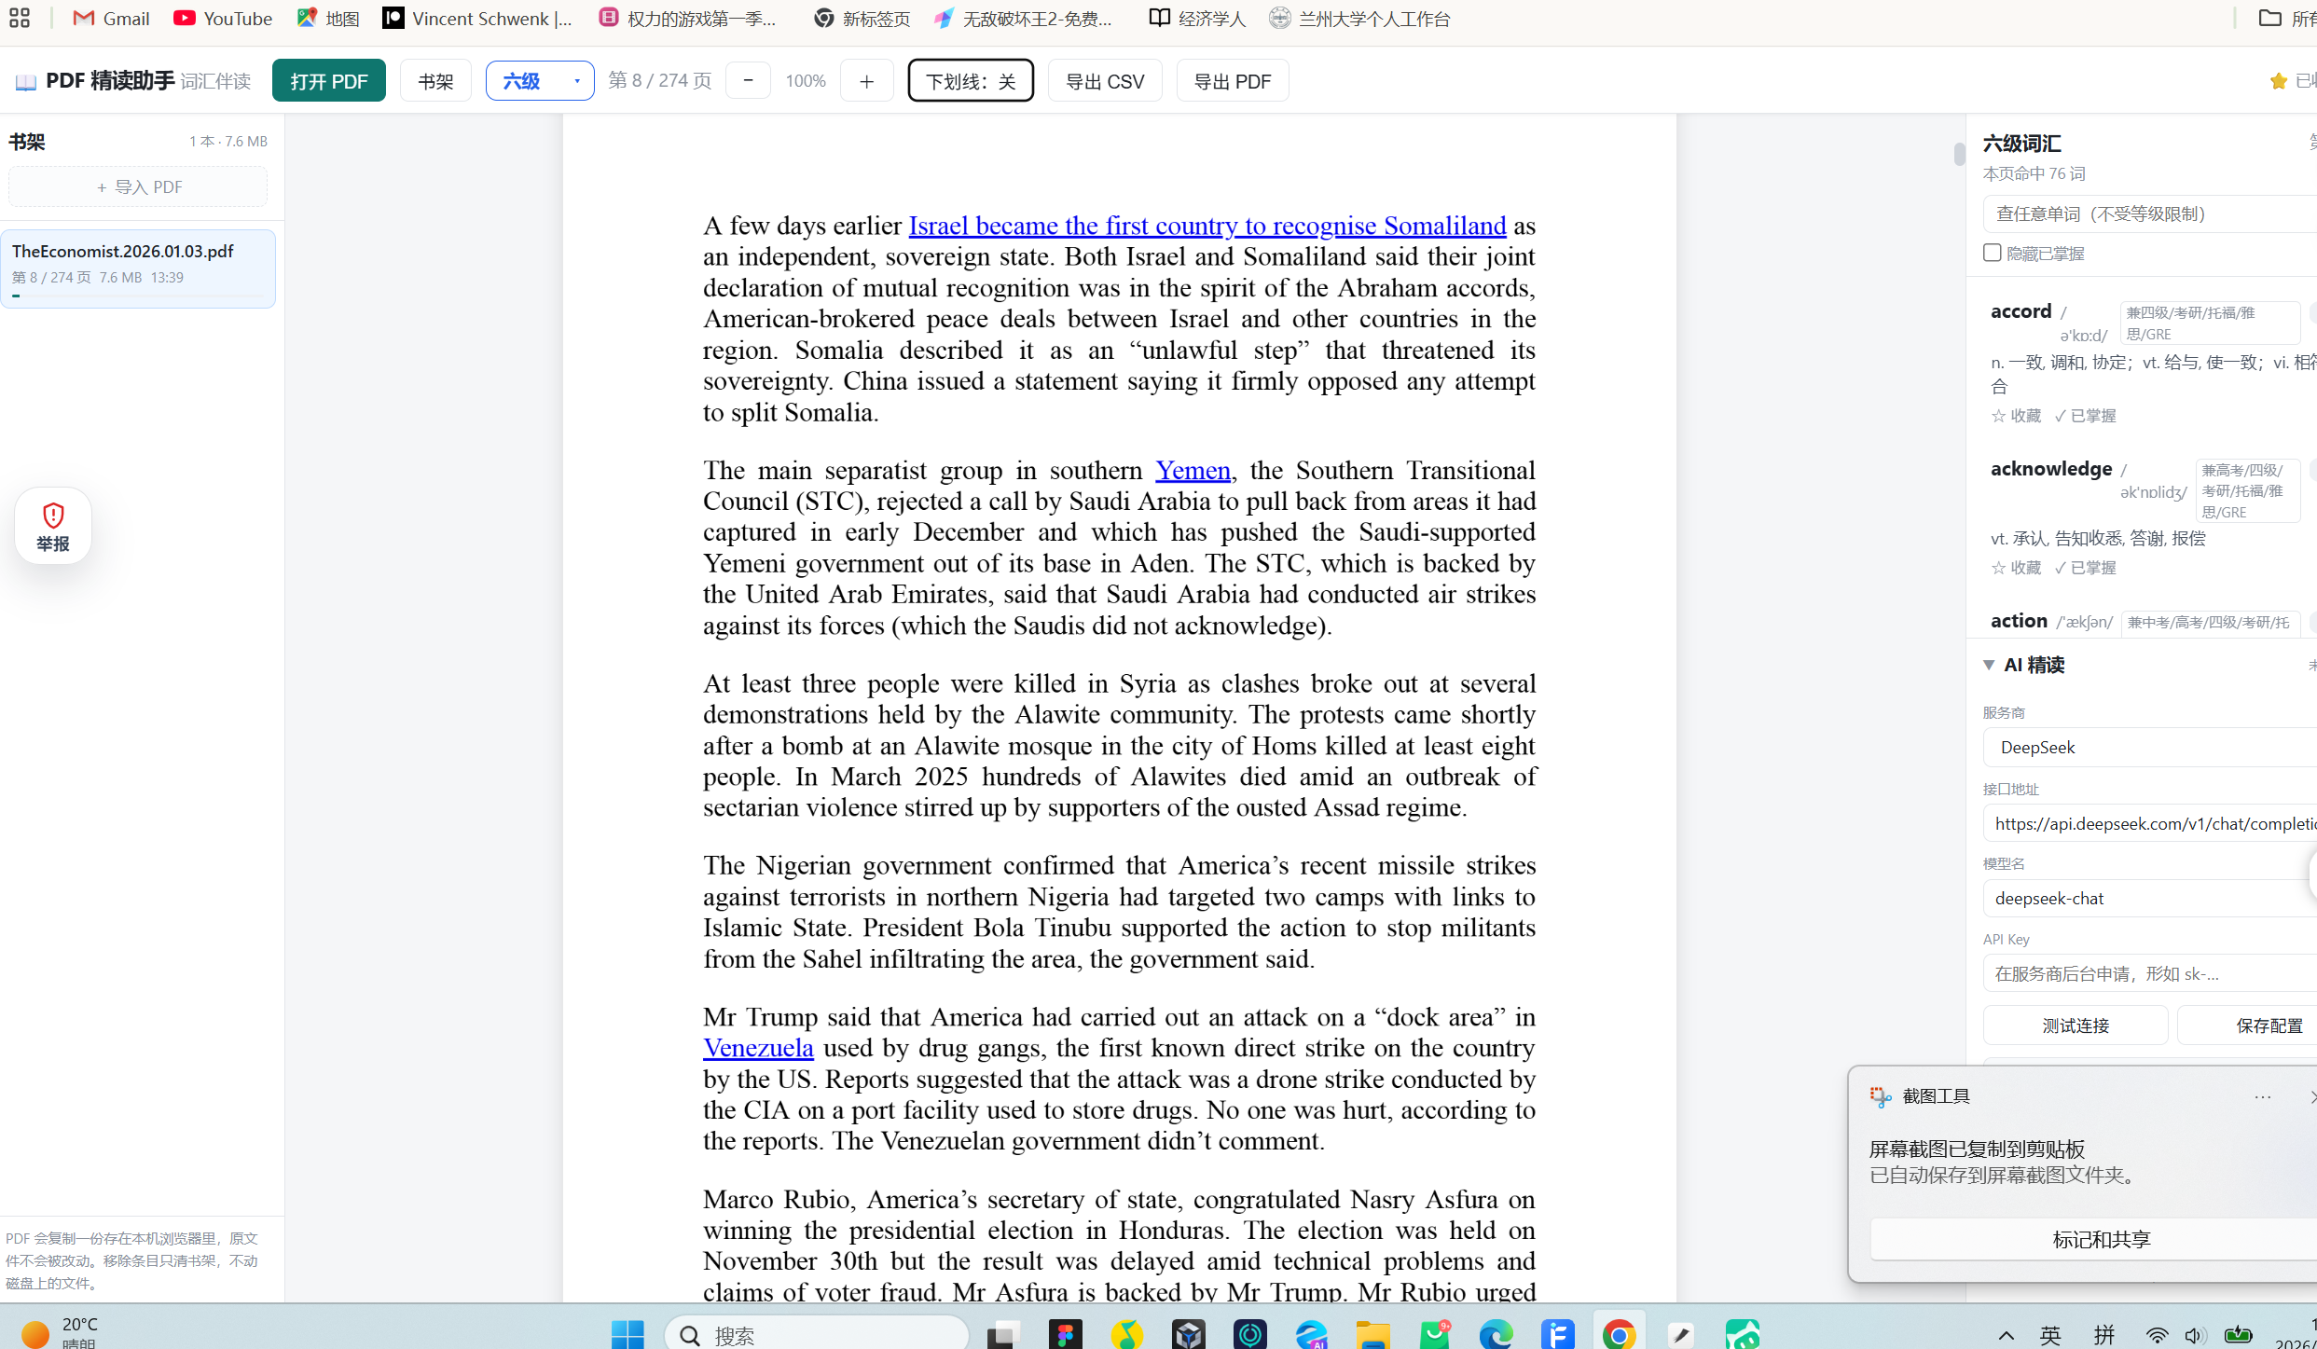Click the taskbar 搜索 search box
Screen dimensions: 2317x1349
[x=817, y=1335]
